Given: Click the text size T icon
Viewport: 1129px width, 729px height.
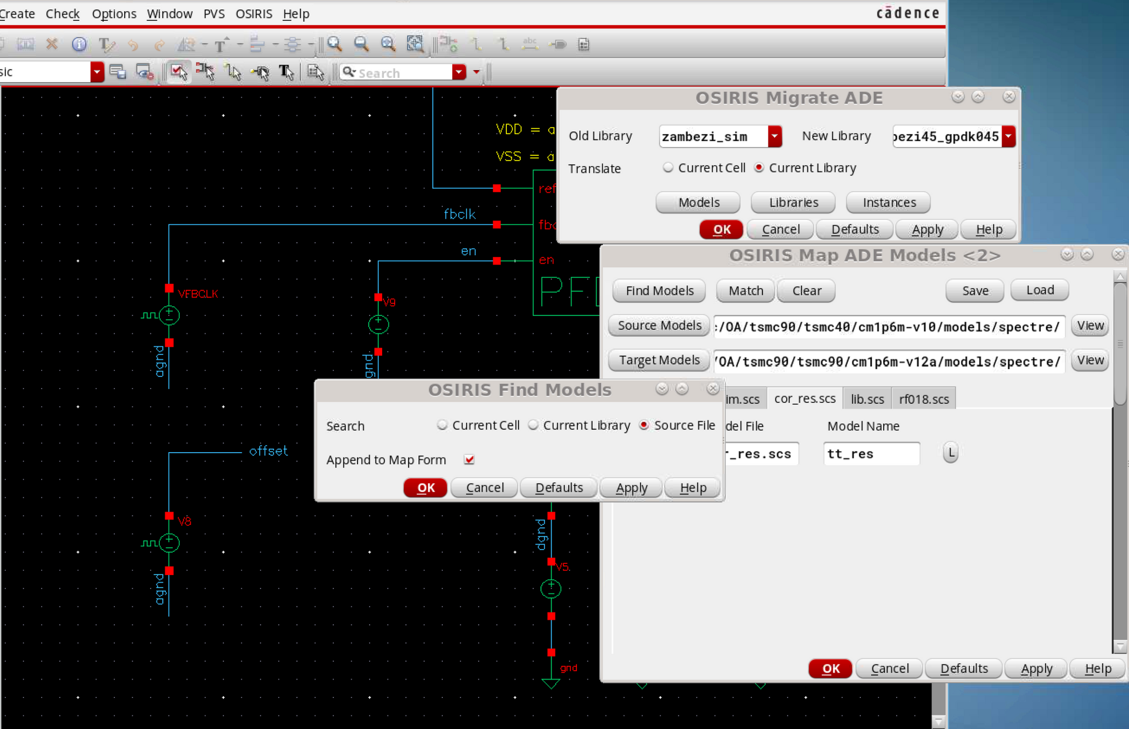Looking at the screenshot, I should pyautogui.click(x=222, y=44).
